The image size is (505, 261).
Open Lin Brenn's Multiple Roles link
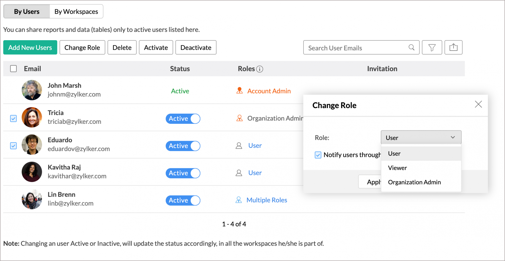click(x=267, y=200)
